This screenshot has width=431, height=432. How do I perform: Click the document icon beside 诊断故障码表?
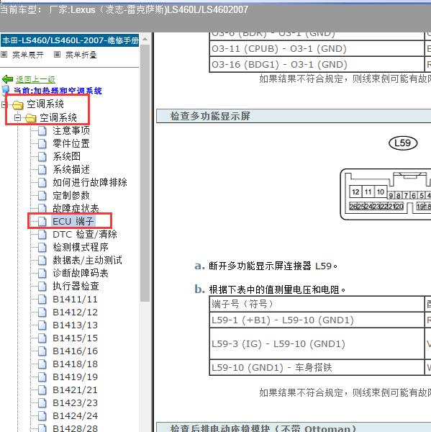42,274
